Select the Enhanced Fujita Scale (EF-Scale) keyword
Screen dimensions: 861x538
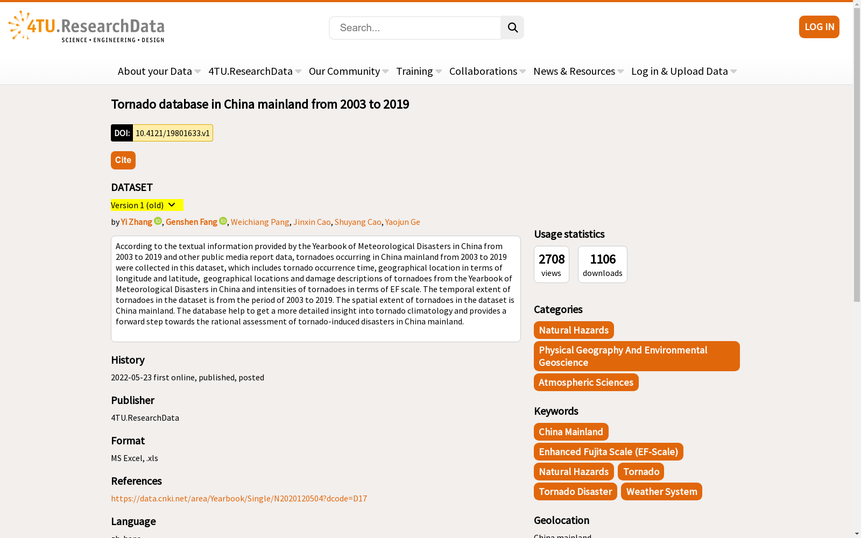tap(609, 452)
